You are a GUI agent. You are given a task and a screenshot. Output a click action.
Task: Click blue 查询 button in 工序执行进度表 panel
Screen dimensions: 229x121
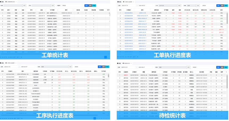tap(100, 67)
